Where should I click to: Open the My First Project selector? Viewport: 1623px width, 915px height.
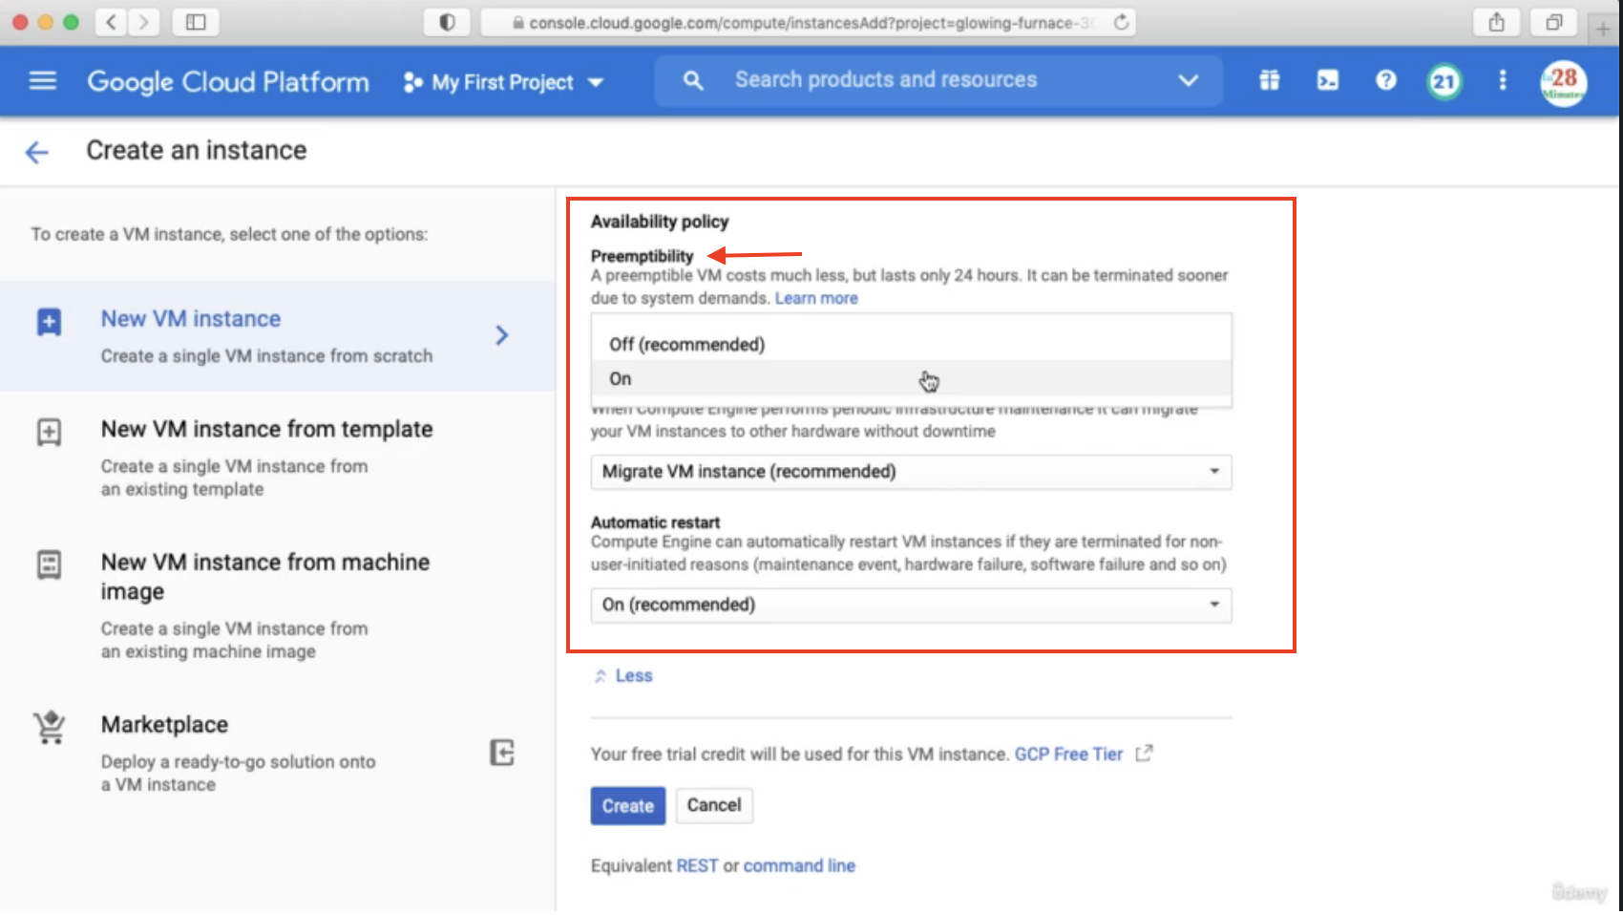click(x=503, y=83)
